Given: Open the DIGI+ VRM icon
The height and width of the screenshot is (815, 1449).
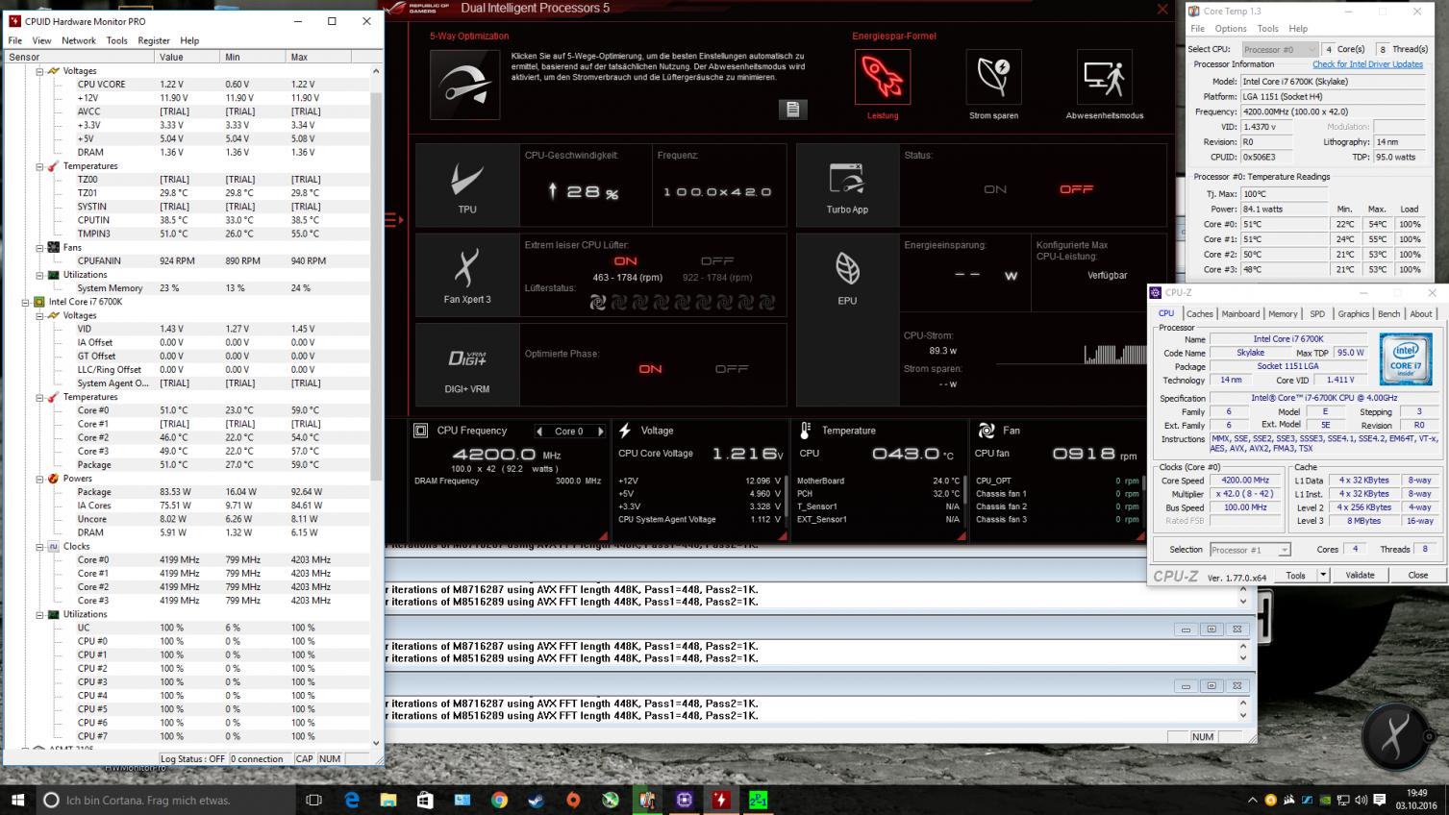Looking at the screenshot, I should [x=467, y=358].
